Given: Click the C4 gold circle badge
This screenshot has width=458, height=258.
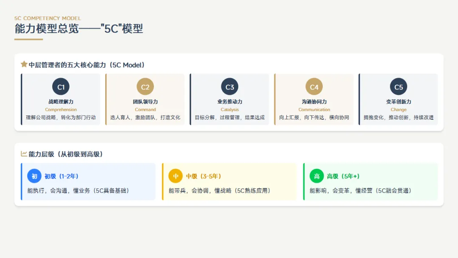Looking at the screenshot, I should [314, 87].
